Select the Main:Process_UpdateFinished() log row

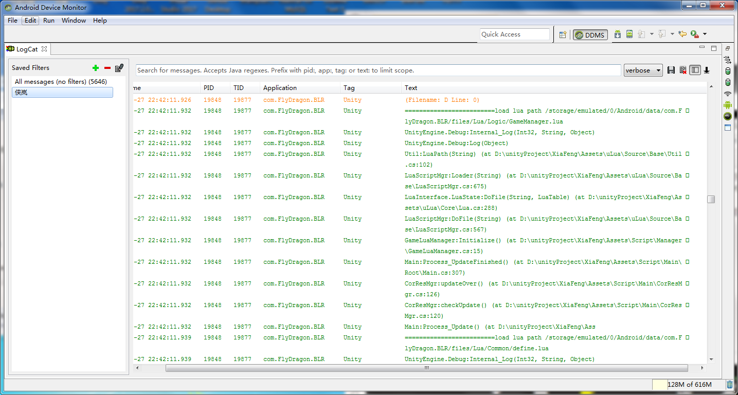click(x=420, y=267)
